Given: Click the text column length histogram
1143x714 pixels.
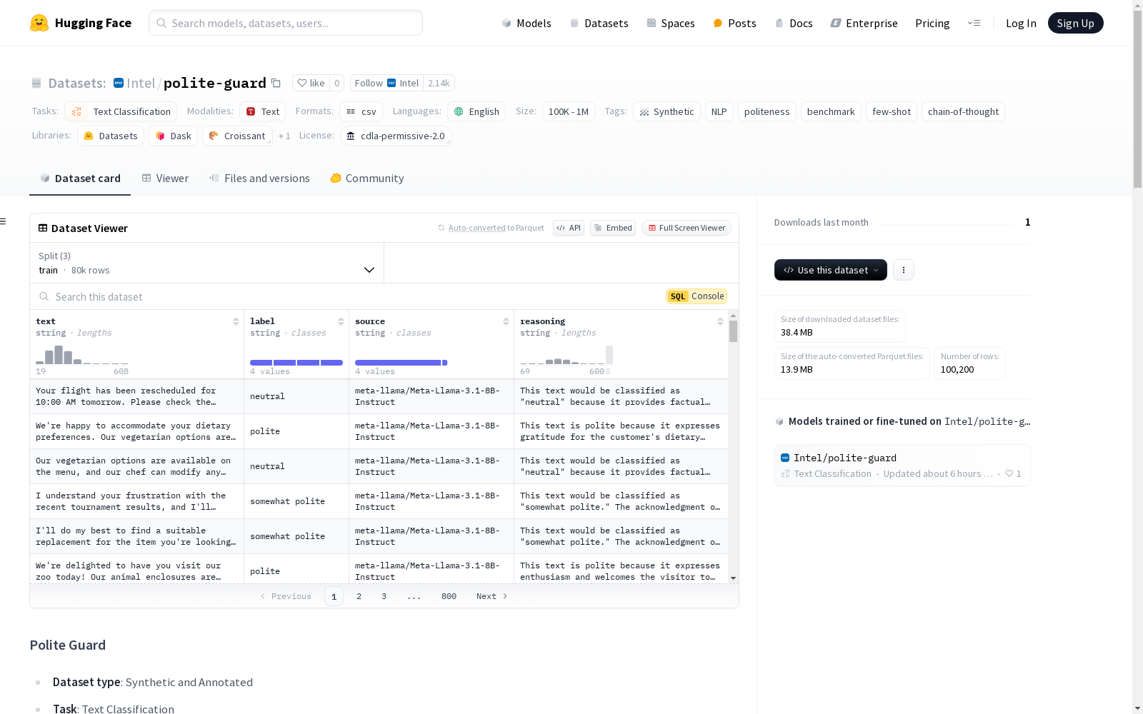Looking at the screenshot, I should pos(82,355).
